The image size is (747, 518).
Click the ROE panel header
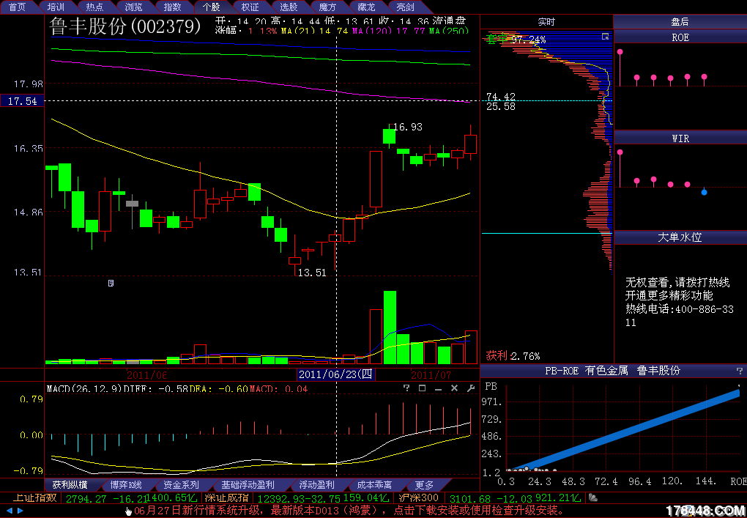tap(680, 37)
